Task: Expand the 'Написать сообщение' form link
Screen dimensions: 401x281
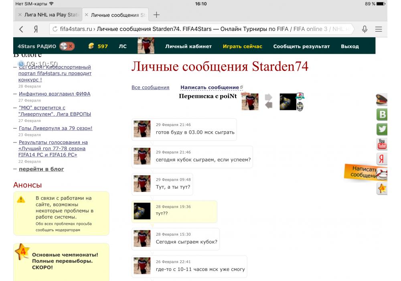Action: tap(210, 88)
